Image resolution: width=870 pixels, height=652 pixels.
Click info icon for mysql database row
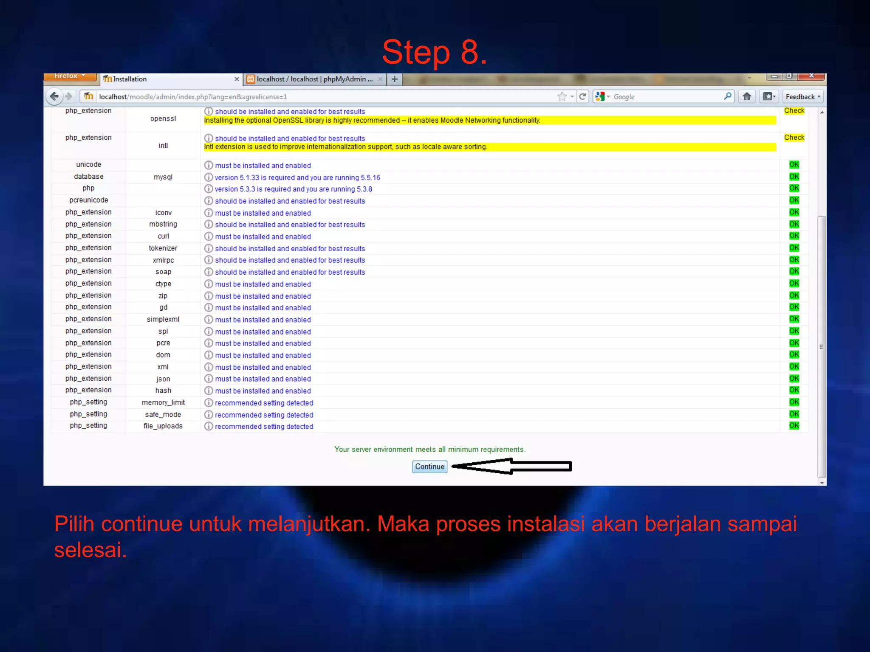(209, 177)
